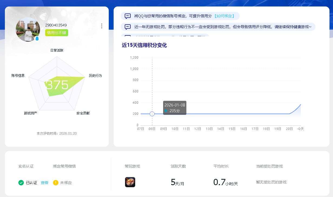Viewport: 333px width, 197px height.
Task: Click the green 已认证 check icon
Action: click(x=21, y=183)
